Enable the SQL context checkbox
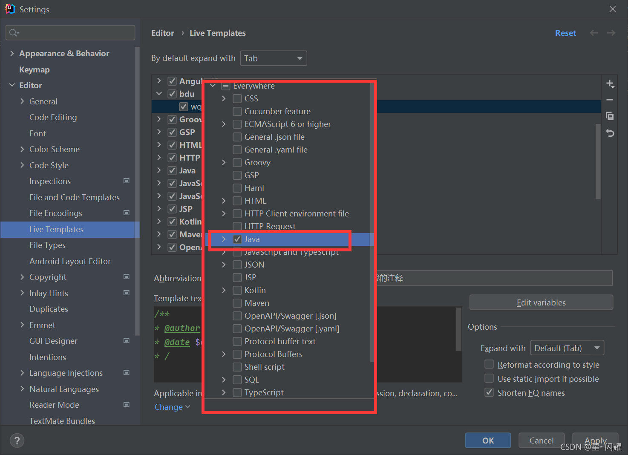The image size is (628, 455). pyautogui.click(x=237, y=380)
